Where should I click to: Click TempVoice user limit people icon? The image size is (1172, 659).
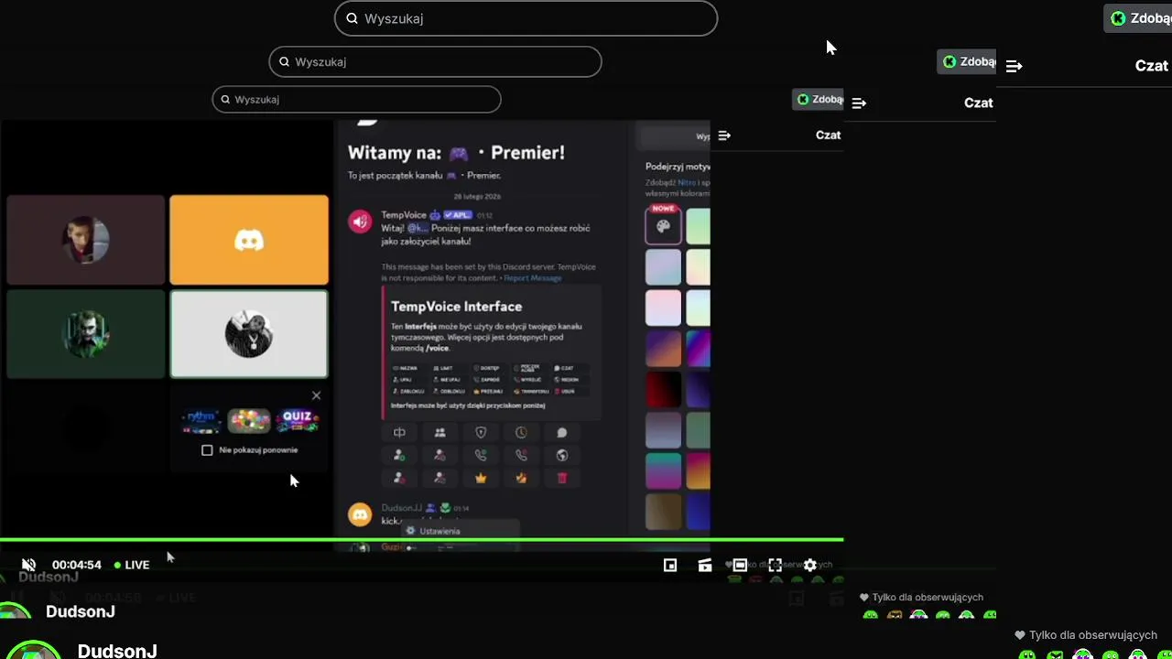[439, 433]
